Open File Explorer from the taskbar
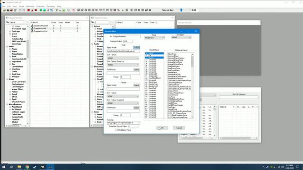Viewport: 303px width, 170px height. (x=19, y=167)
